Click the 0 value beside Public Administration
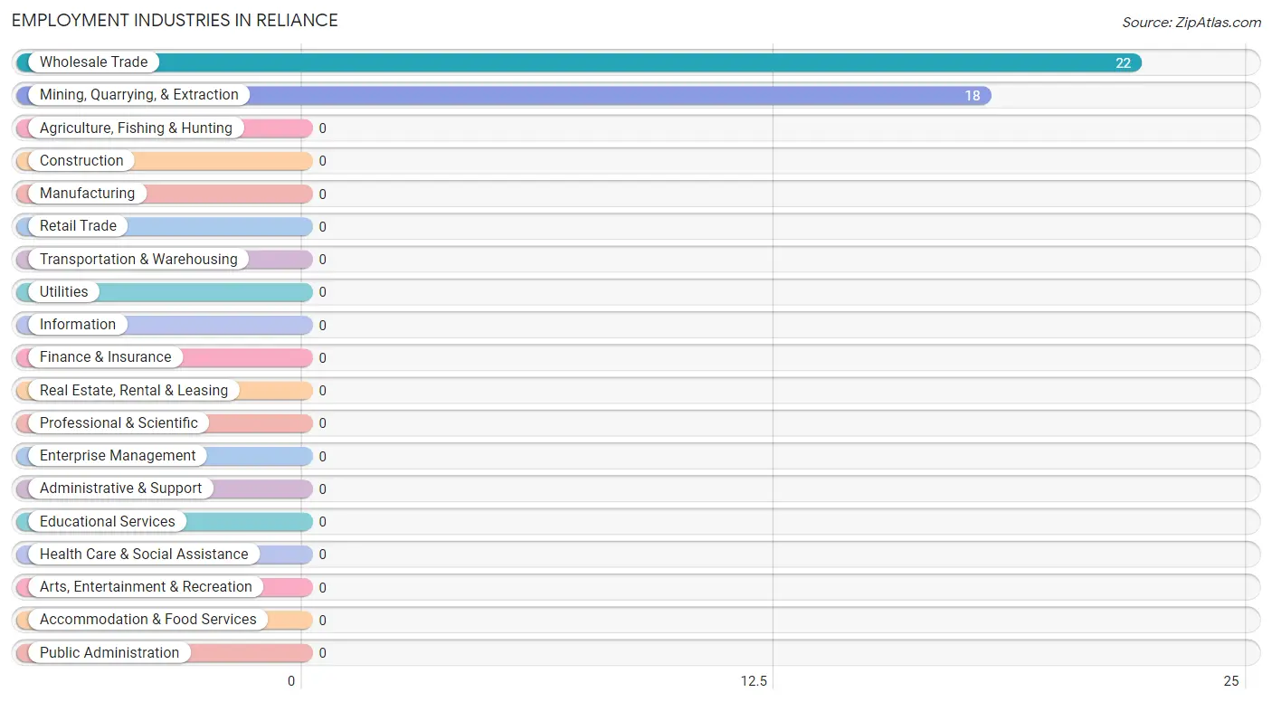 322,654
